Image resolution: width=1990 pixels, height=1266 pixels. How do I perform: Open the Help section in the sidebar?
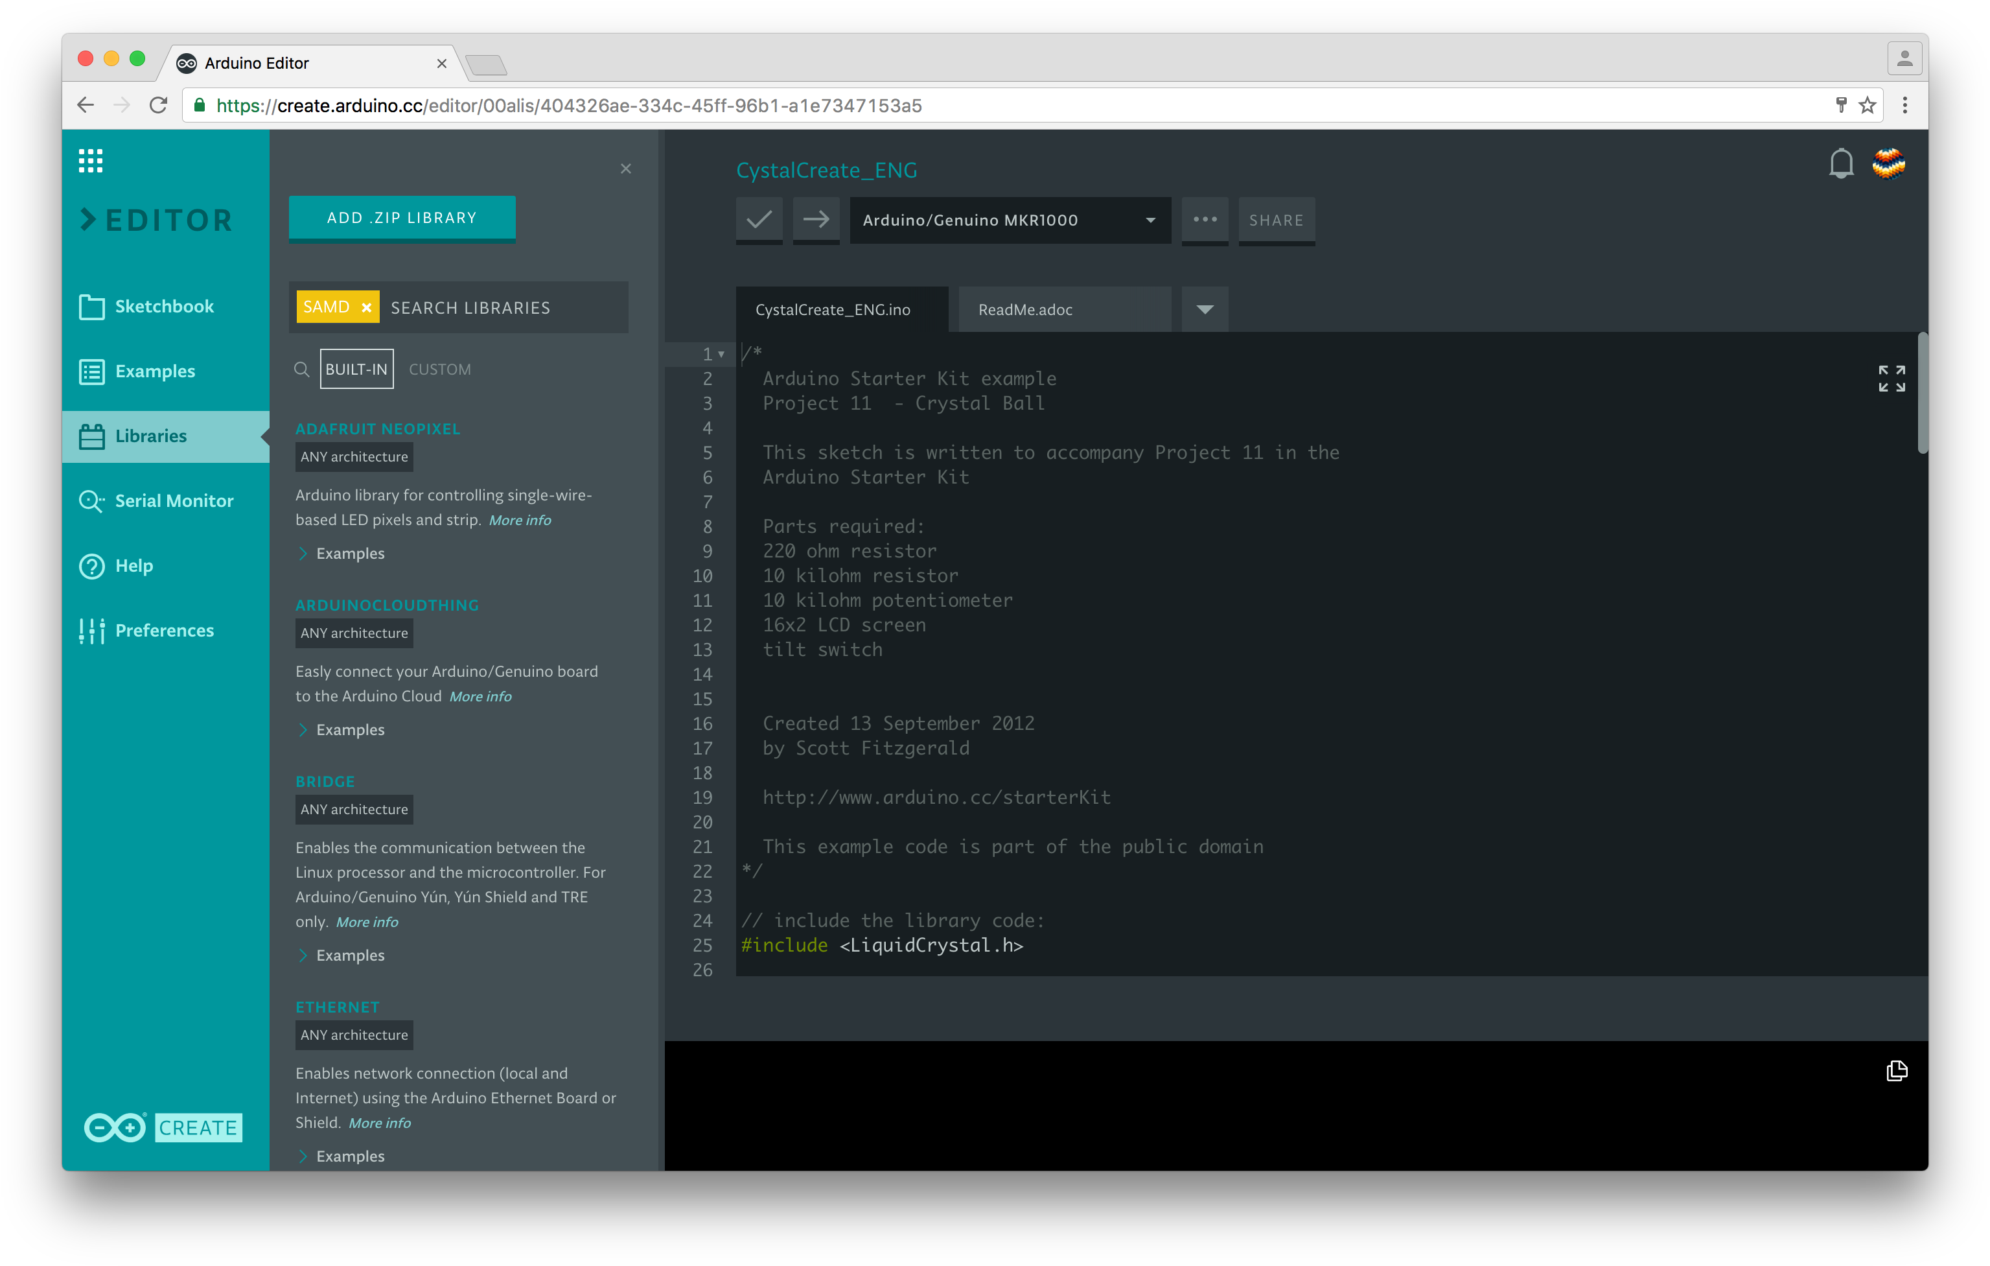coord(134,566)
